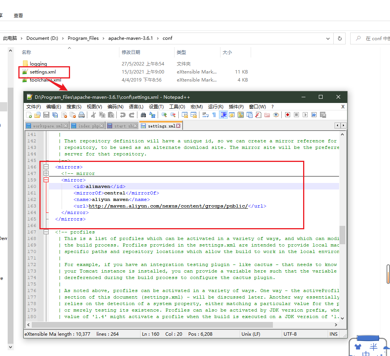Switch to the start.sh tab
The height and width of the screenshot is (356, 390).
point(122,126)
